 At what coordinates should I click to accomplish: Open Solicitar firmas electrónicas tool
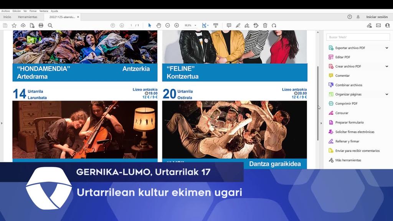[x=355, y=132]
